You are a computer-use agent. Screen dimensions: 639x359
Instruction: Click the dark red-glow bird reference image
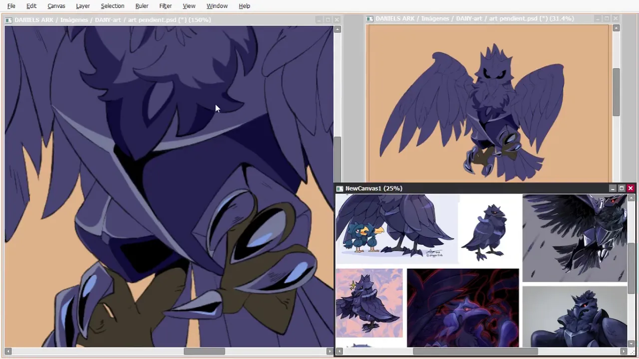pyautogui.click(x=463, y=308)
